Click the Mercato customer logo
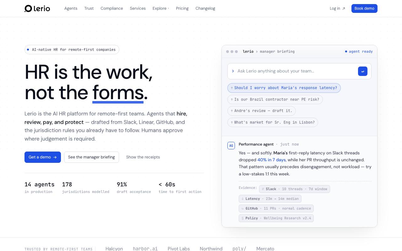 [265, 248]
